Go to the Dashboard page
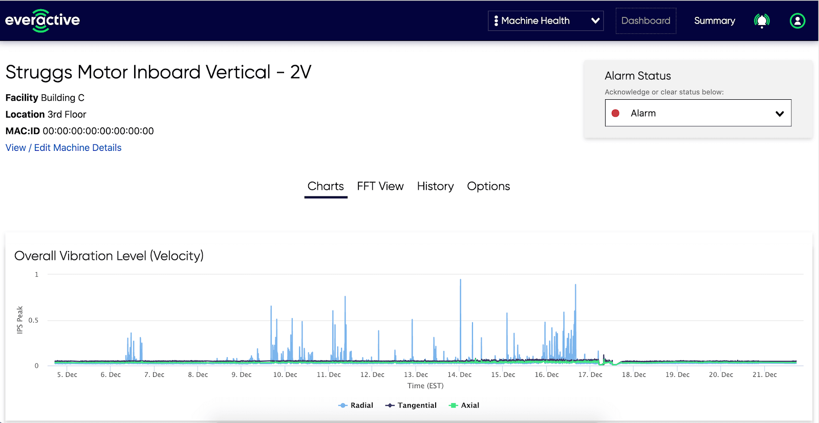The image size is (819, 423). coord(646,20)
